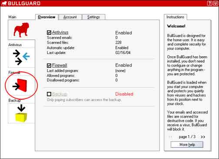Switch to the Overview tab
219x159 pixels.
point(46,17)
